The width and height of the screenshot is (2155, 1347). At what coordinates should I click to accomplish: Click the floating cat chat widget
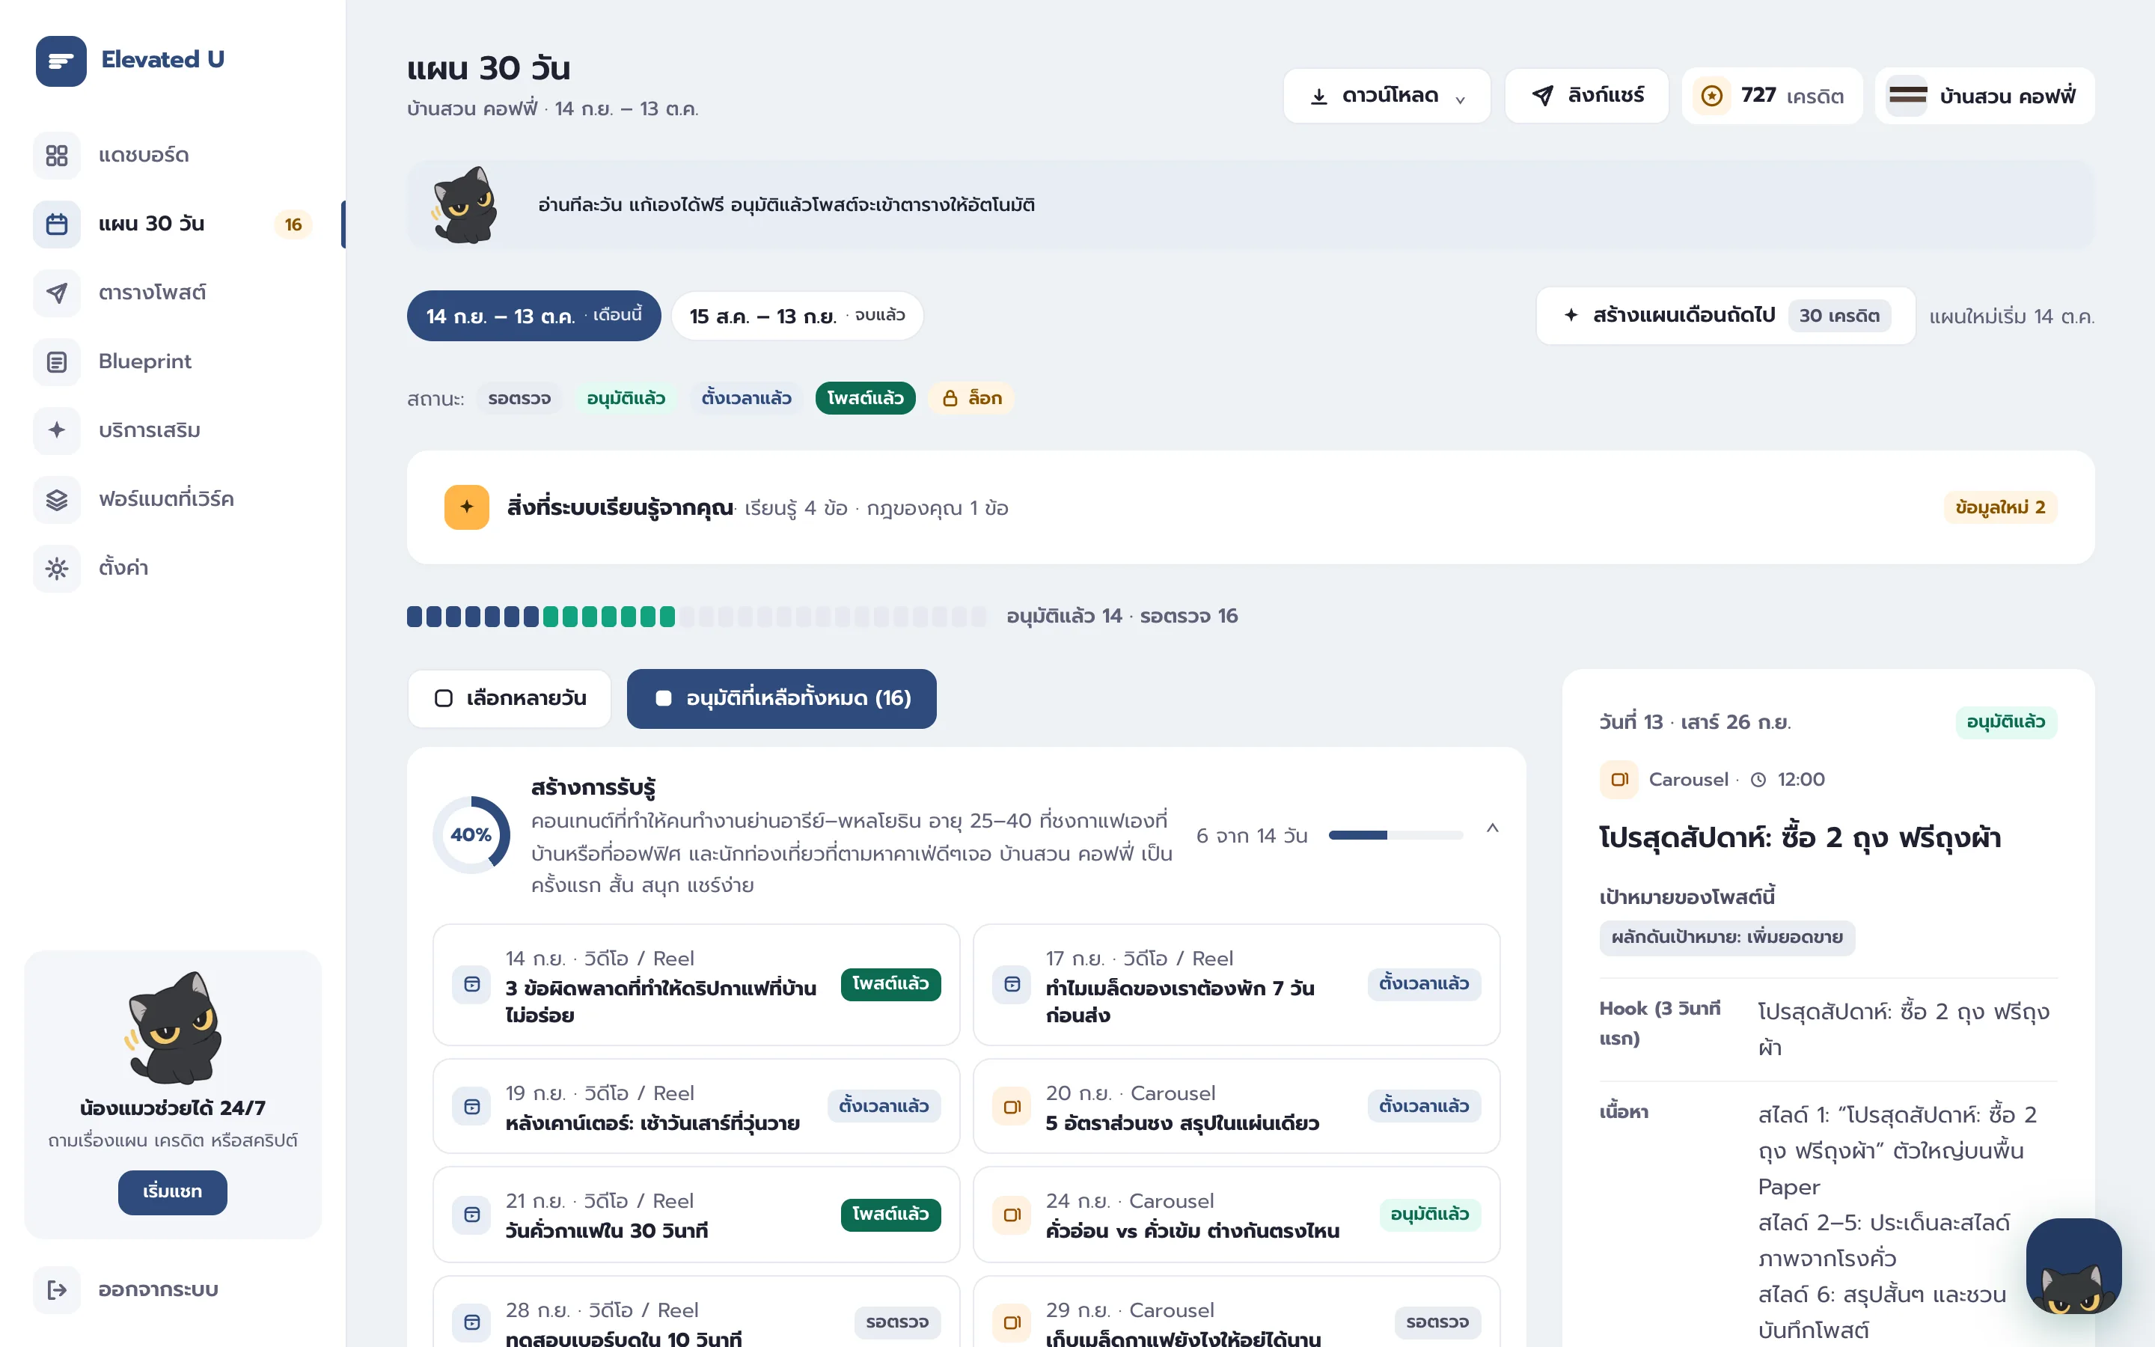[2074, 1266]
